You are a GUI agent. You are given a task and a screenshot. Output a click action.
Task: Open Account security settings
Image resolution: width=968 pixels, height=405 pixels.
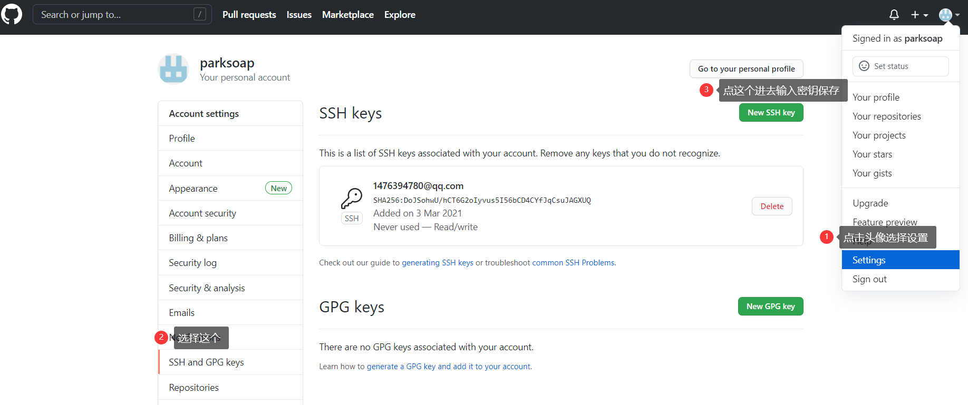[230, 213]
